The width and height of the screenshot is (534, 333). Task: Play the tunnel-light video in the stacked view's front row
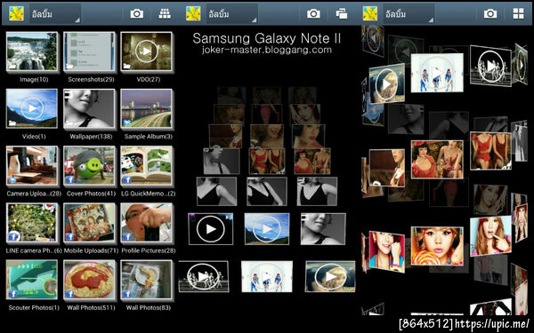[x=330, y=276]
